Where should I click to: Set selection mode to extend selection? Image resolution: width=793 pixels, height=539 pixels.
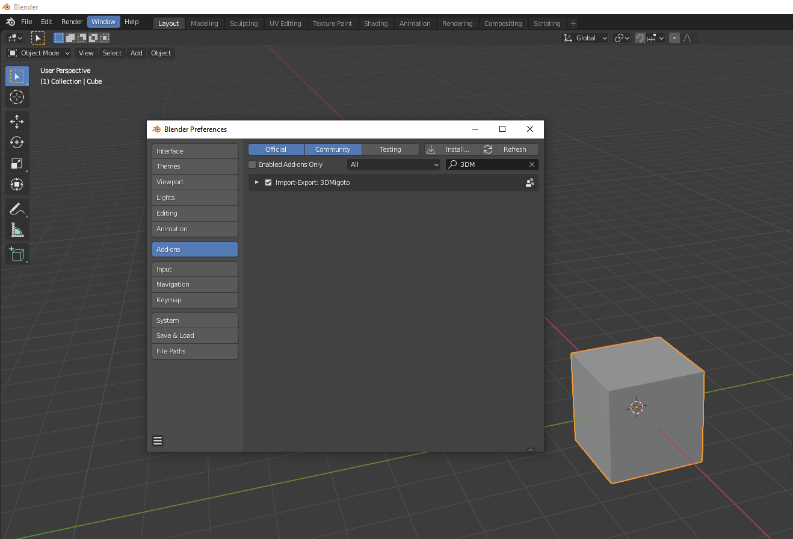point(70,38)
